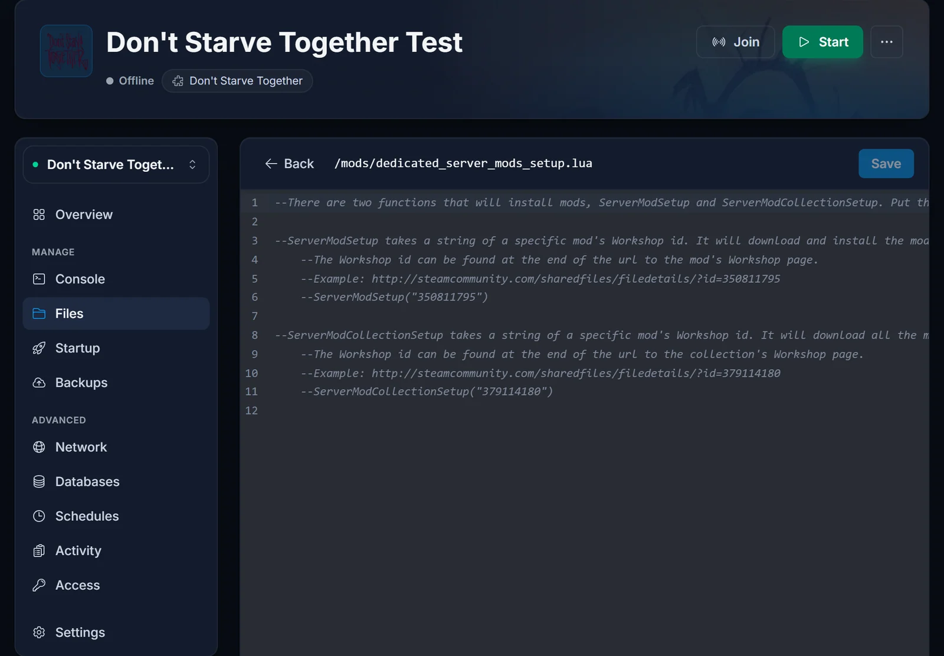Open the Network settings page
The image size is (944, 656).
click(116, 447)
